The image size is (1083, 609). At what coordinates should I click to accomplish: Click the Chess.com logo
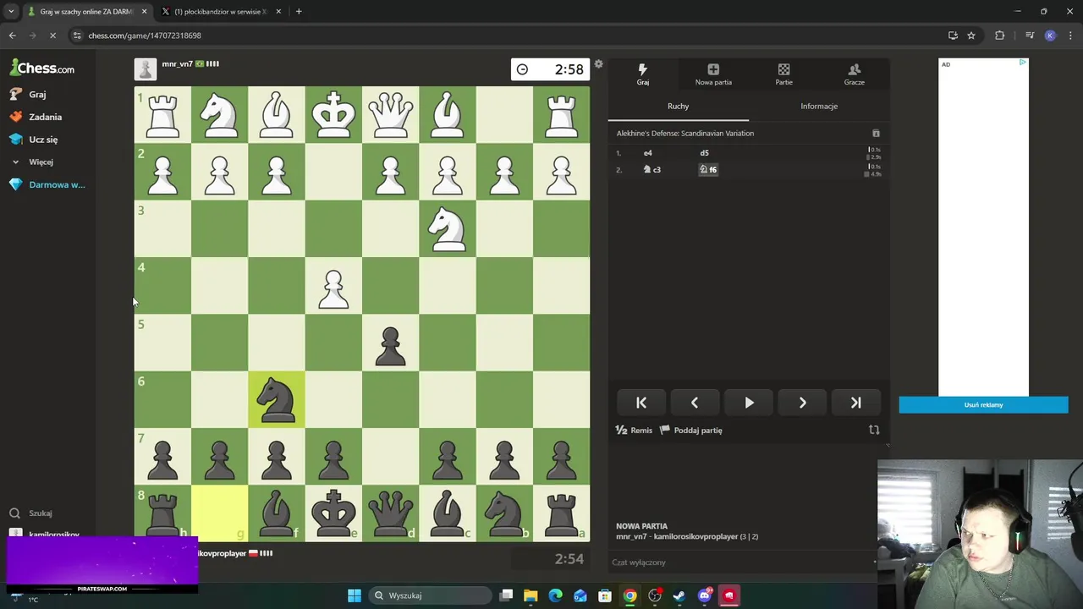click(42, 68)
